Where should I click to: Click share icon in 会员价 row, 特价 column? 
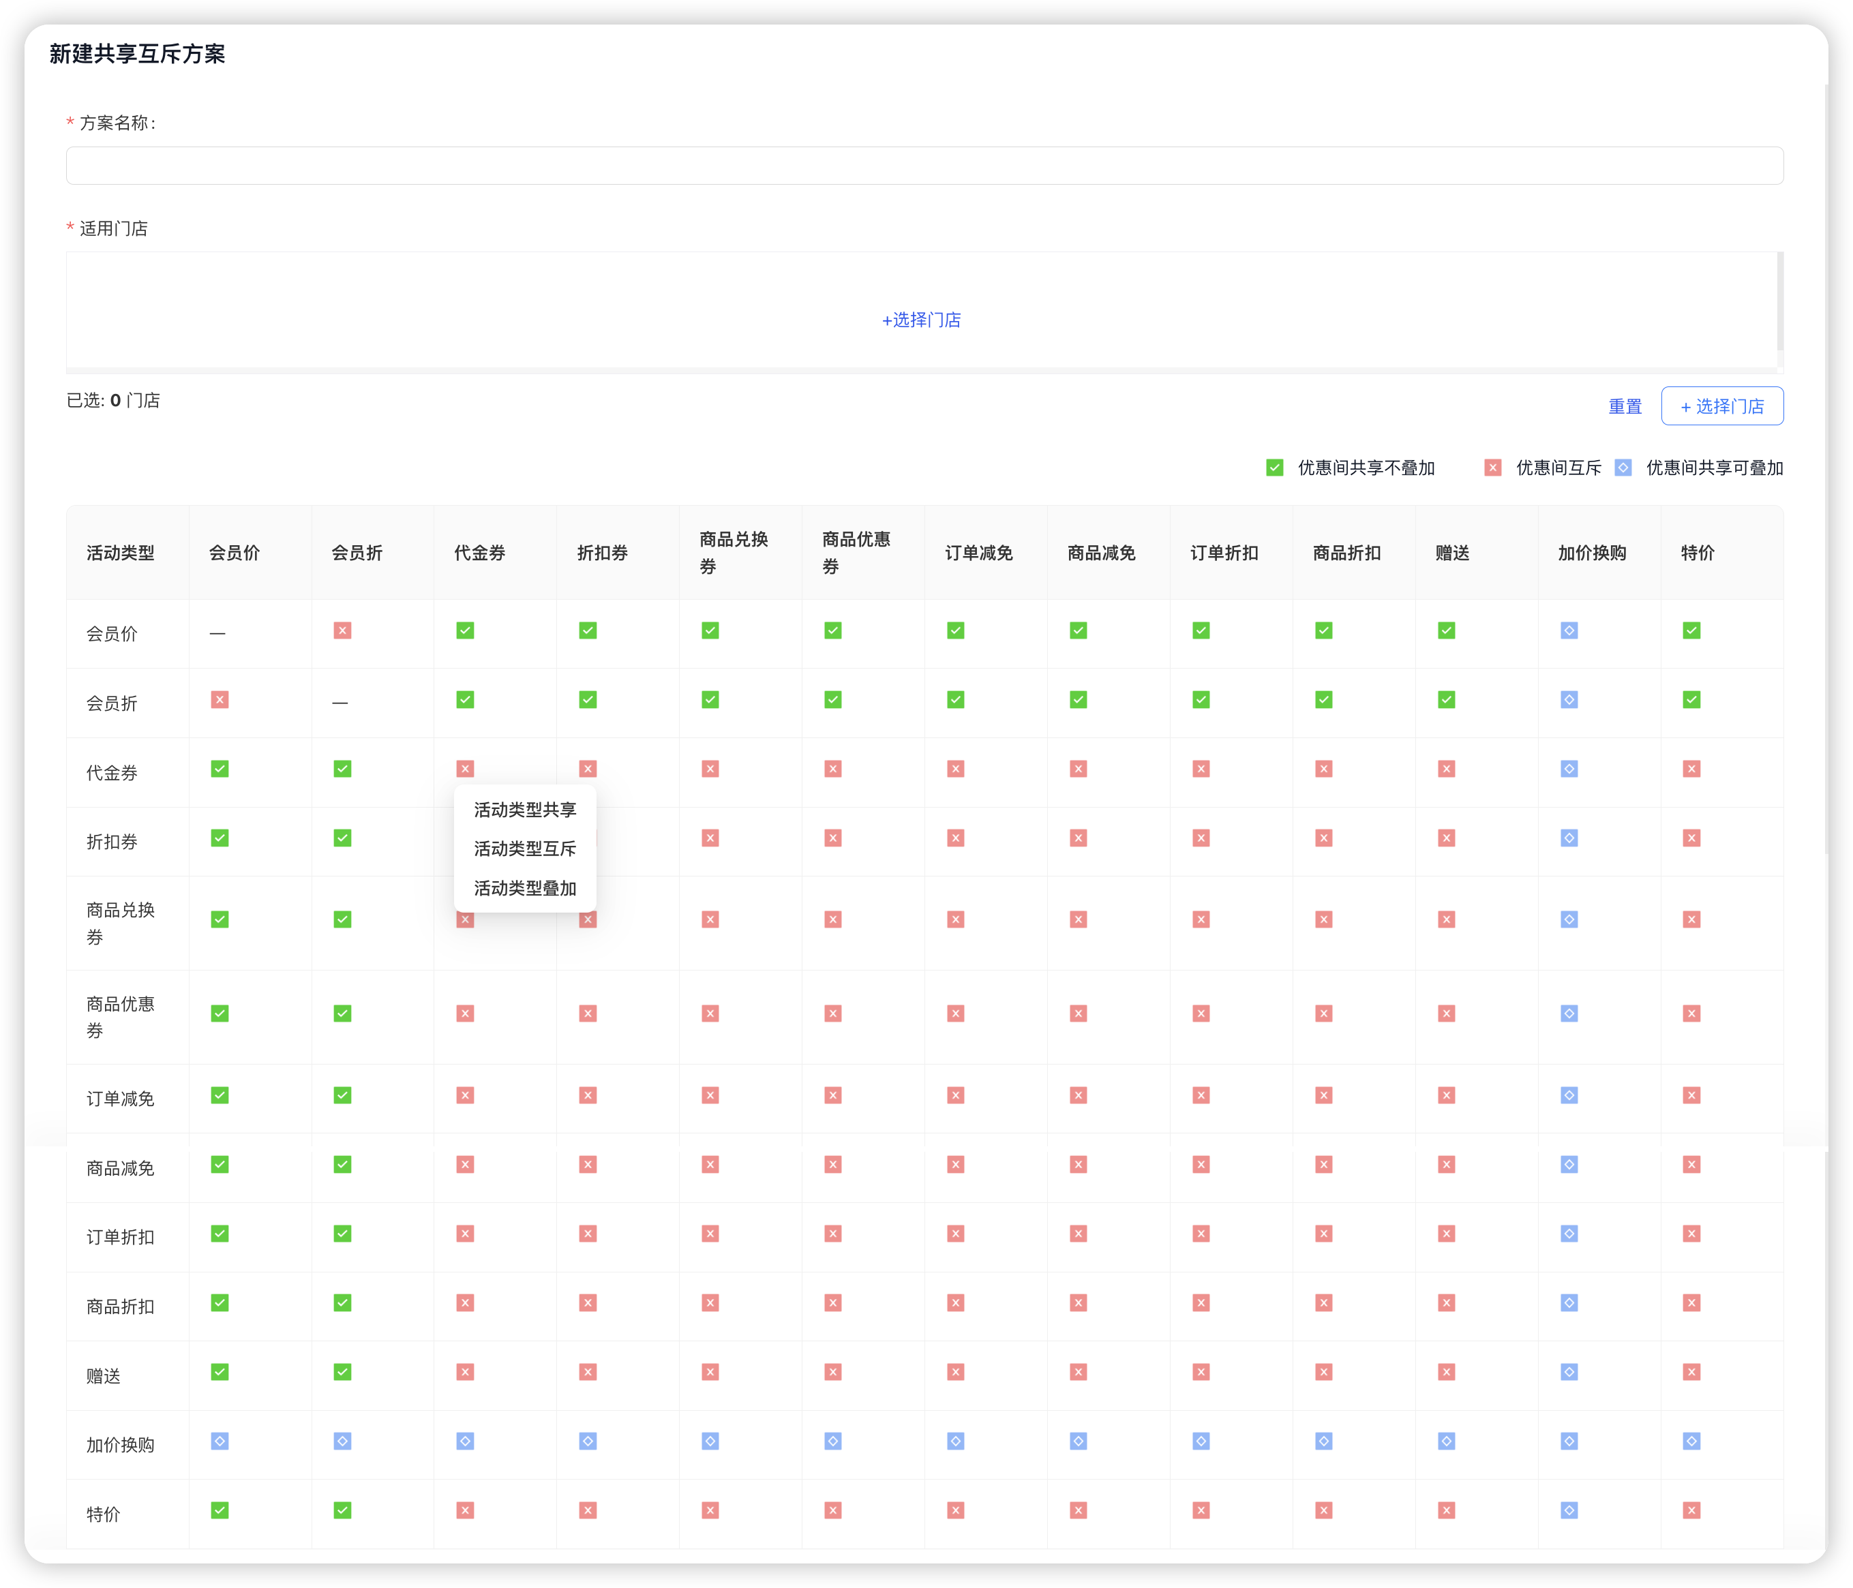(x=1691, y=630)
